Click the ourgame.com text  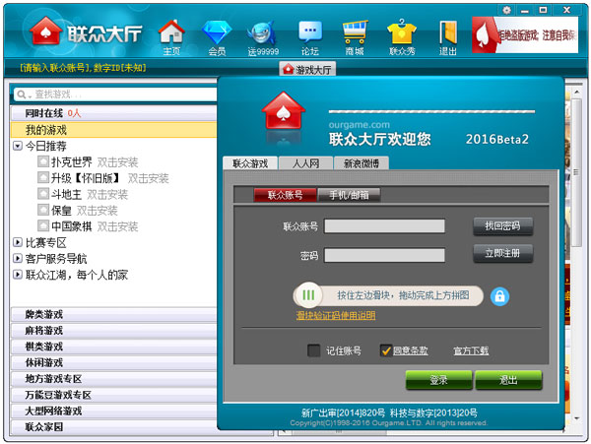359,125
